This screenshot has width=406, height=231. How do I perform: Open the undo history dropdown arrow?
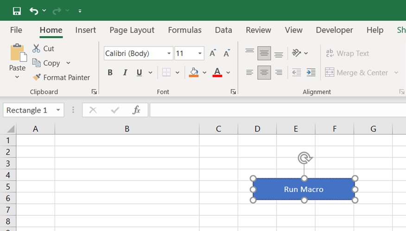(x=44, y=11)
